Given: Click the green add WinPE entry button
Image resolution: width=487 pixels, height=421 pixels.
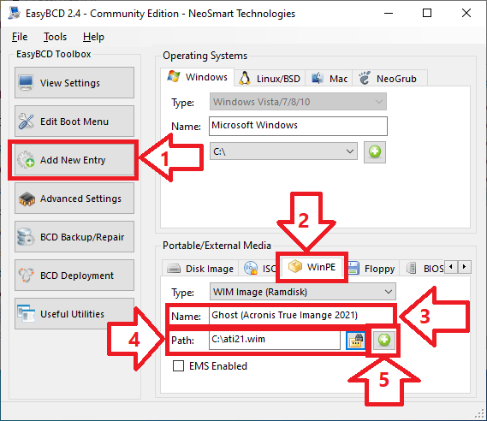Looking at the screenshot, I should pos(384,341).
